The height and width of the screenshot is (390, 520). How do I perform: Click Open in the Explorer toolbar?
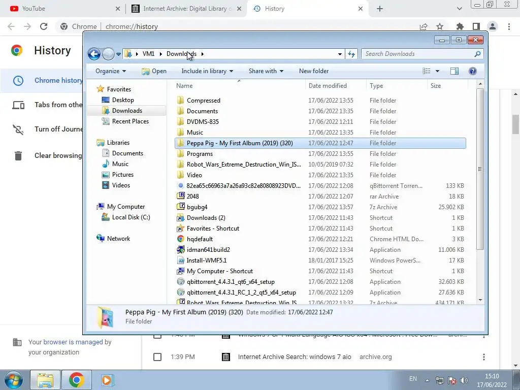[x=154, y=71]
